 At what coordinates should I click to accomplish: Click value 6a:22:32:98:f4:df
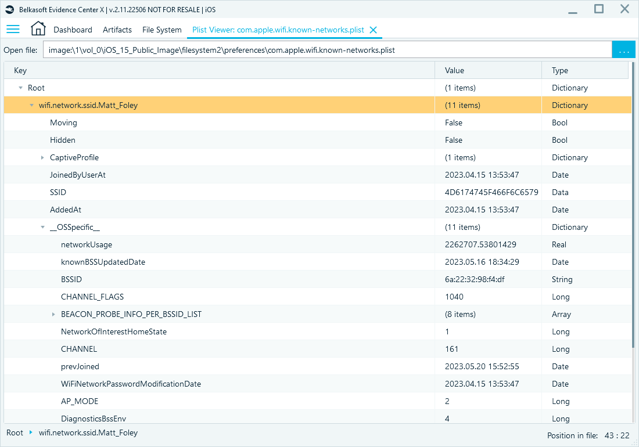475,279
